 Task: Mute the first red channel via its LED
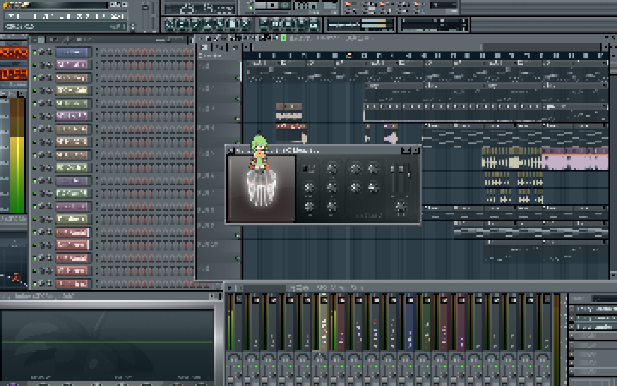point(34,232)
